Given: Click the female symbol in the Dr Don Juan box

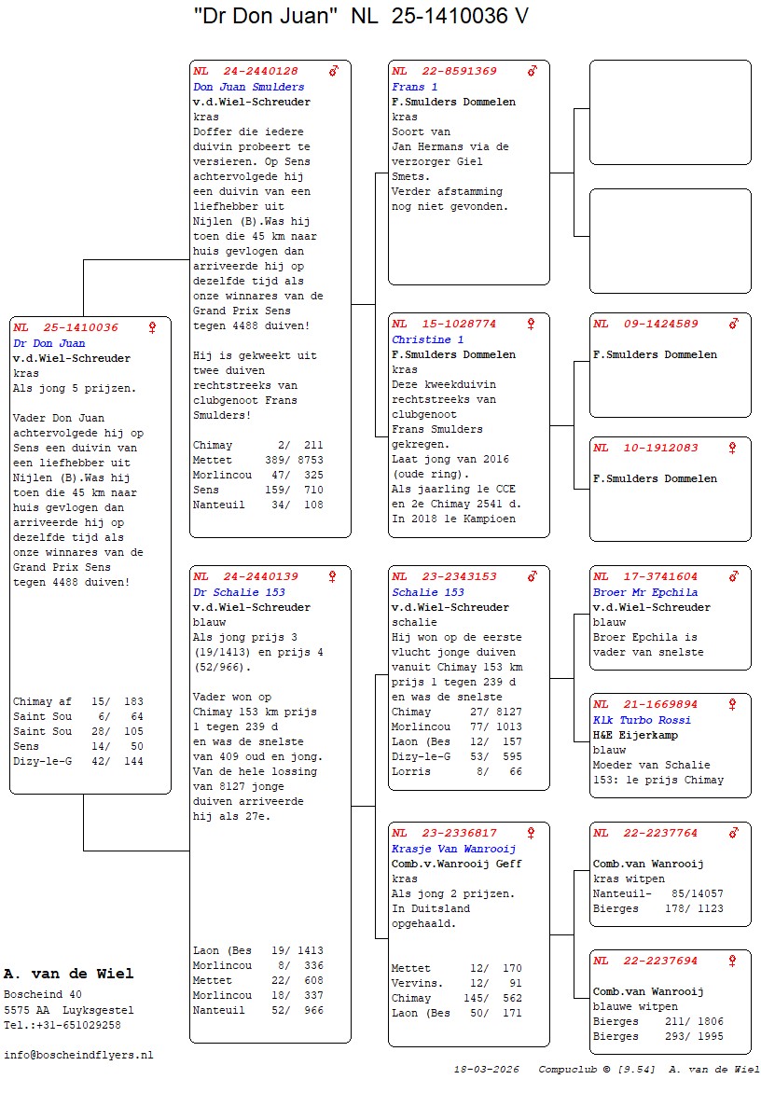Looking at the screenshot, I should tap(153, 327).
